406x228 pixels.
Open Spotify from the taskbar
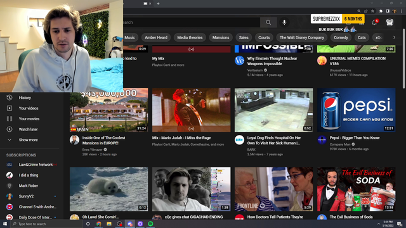click(150, 224)
